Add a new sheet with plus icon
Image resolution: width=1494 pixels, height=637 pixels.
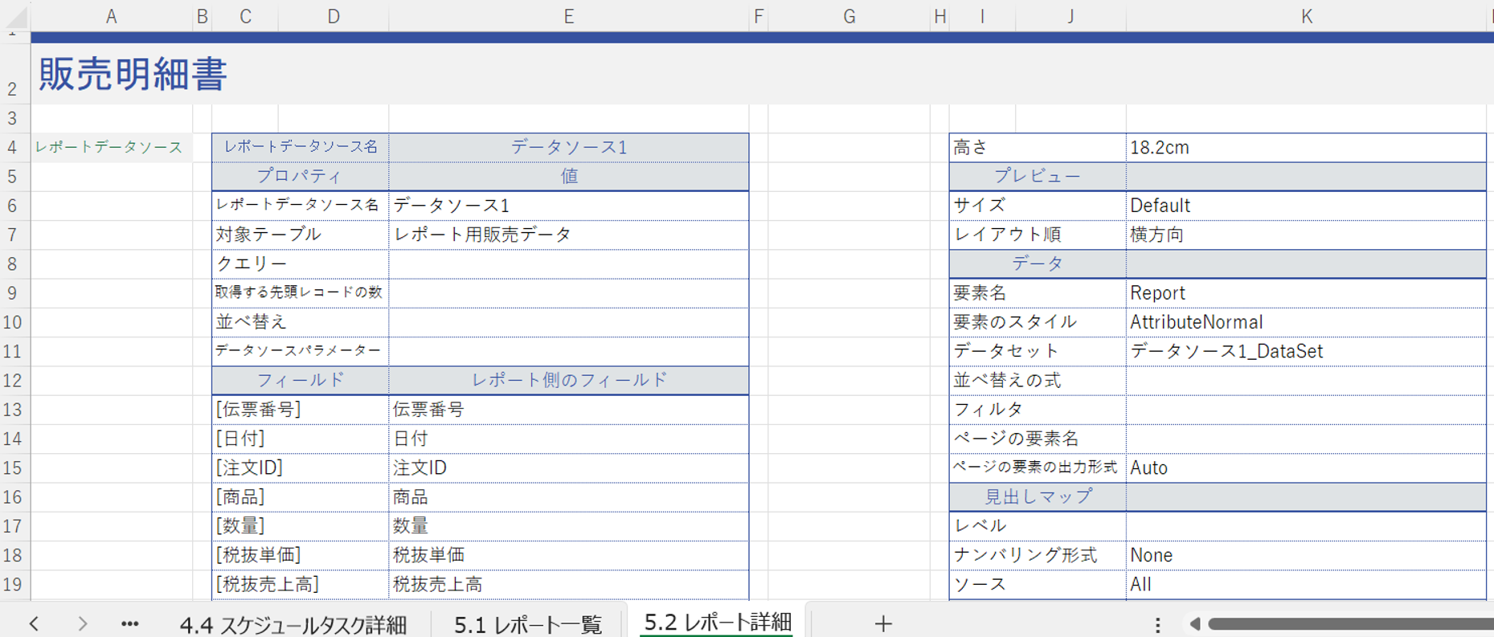pyautogui.click(x=883, y=623)
